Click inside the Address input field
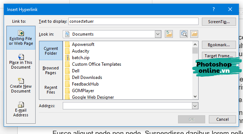Screen dimensions: 243x134 [x=127, y=106]
